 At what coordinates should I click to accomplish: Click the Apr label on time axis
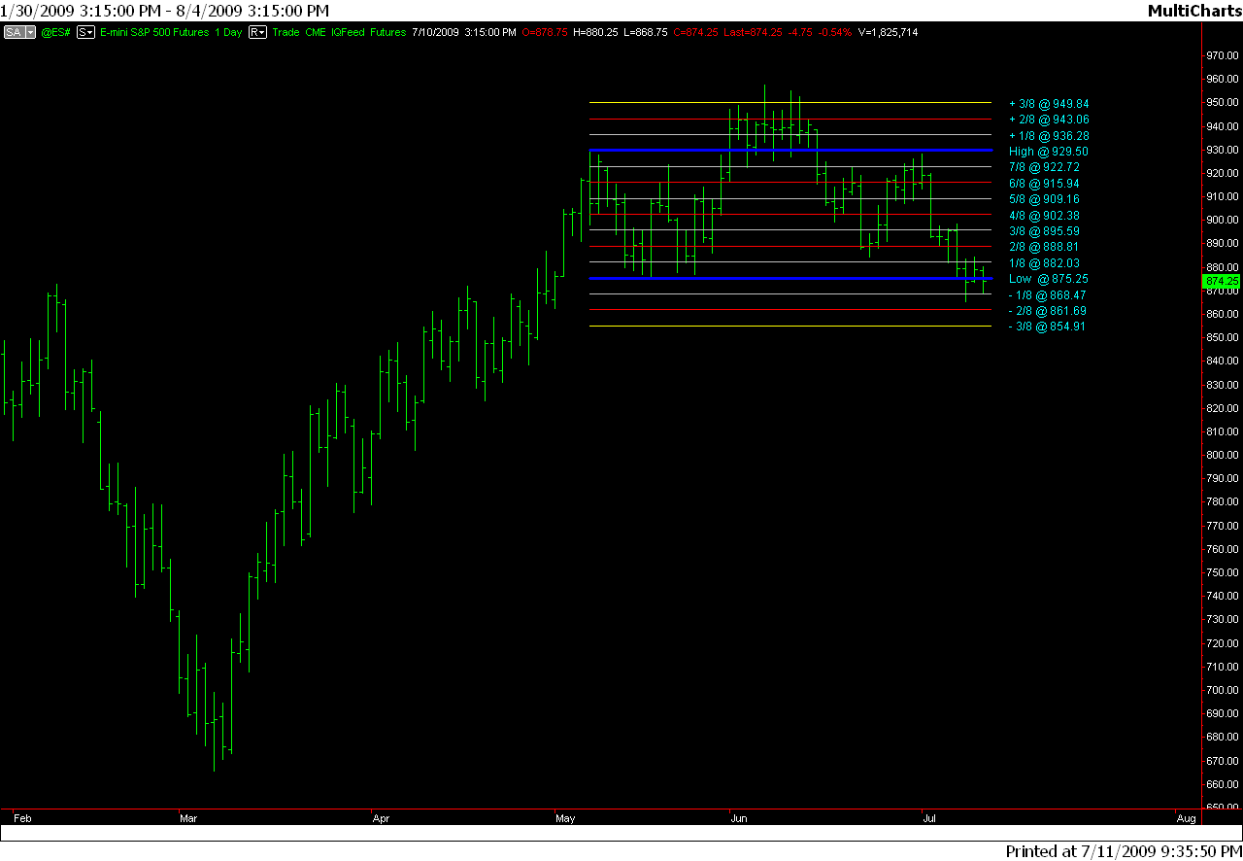pos(381,819)
